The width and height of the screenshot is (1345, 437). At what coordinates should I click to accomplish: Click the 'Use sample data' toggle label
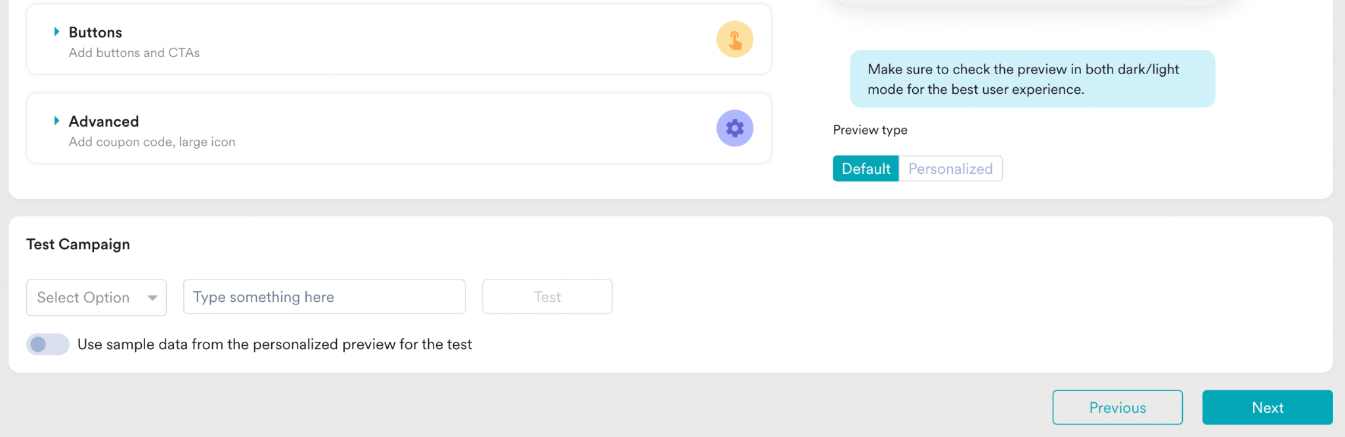(x=275, y=344)
